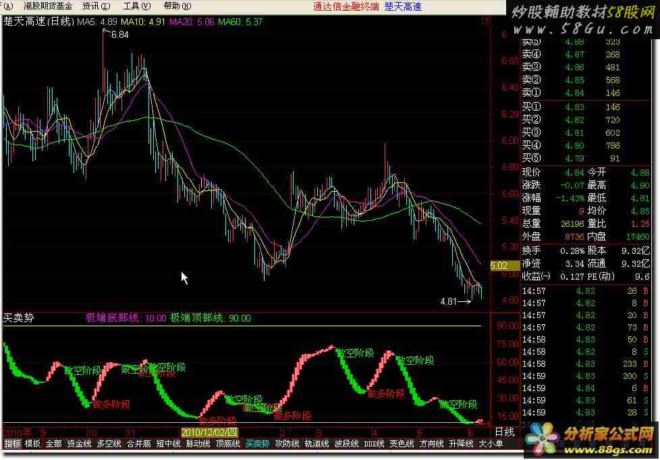Click the 买⑤ bid row at 4.79
Viewport: 660px width, 460px height.
point(586,158)
